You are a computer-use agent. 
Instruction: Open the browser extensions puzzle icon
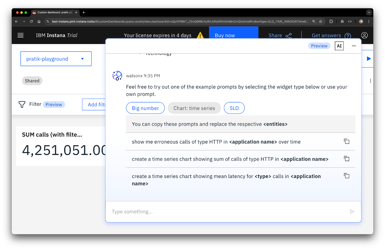331,21
